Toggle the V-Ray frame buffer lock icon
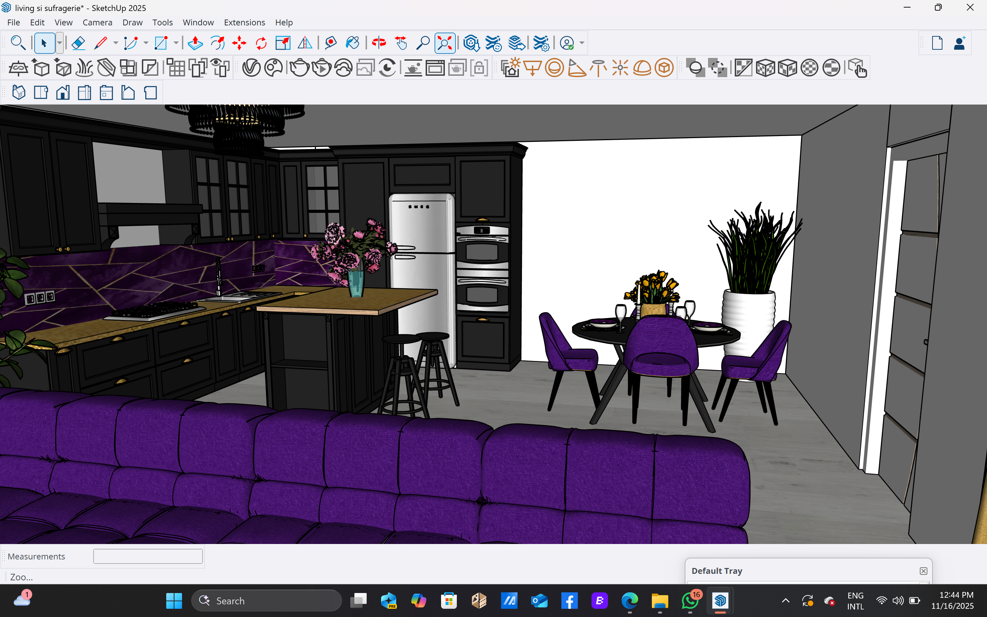Image resolution: width=987 pixels, height=617 pixels. coord(479,68)
